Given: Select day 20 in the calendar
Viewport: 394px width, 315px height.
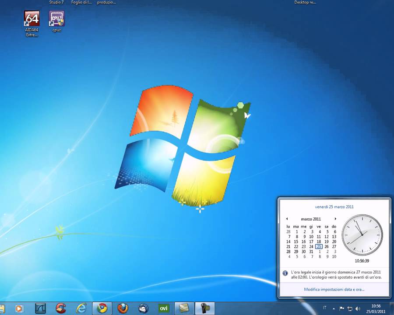Looking at the screenshot, I should pyautogui.click(x=334, y=241).
